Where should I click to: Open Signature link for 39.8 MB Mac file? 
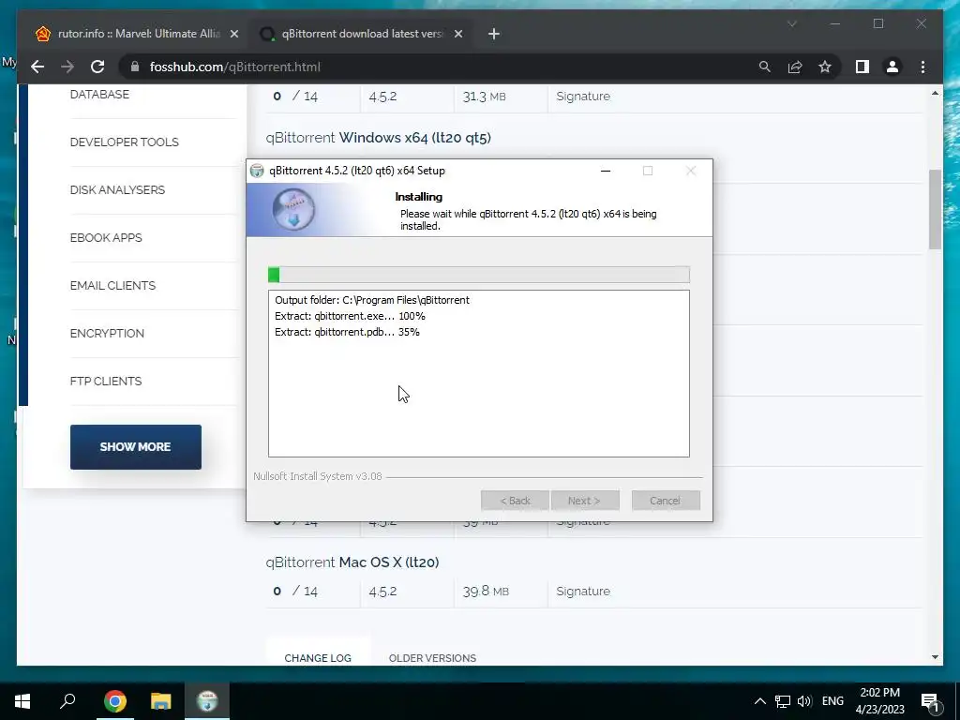(x=583, y=592)
